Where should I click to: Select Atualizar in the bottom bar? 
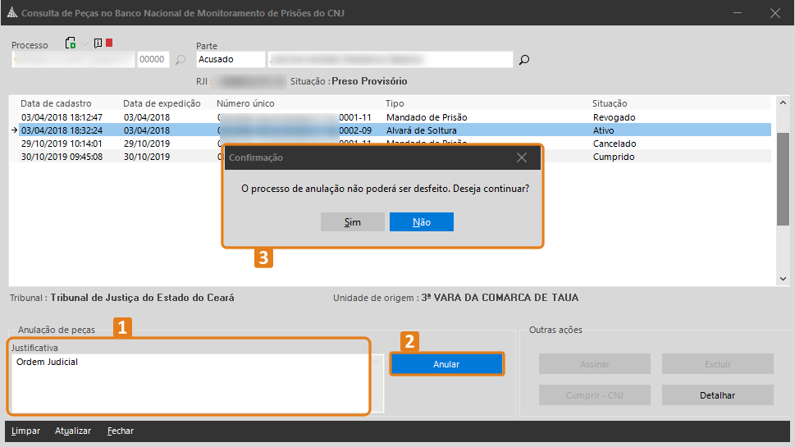[73, 431]
